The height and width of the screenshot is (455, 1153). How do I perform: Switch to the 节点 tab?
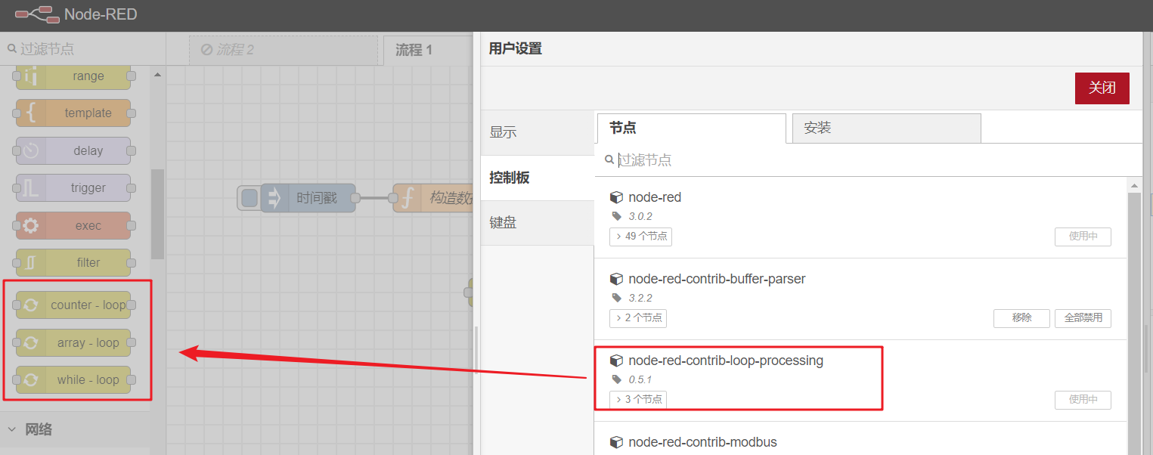click(x=691, y=128)
